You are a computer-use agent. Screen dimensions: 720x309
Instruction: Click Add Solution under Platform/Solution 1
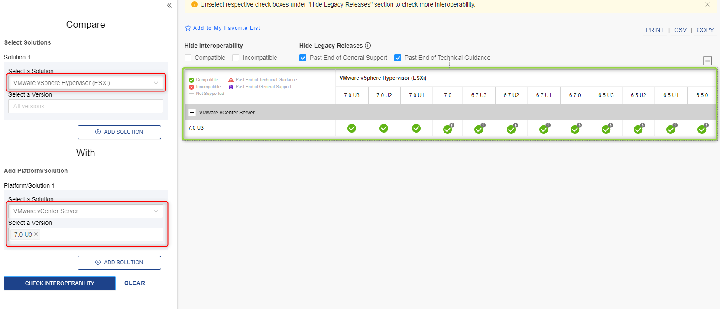click(x=119, y=263)
